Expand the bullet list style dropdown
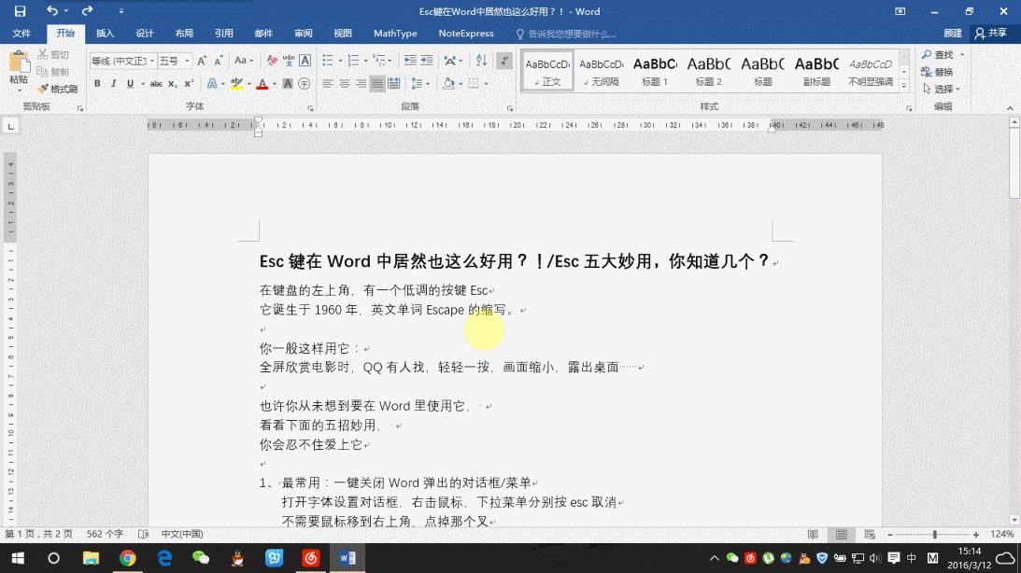The height and width of the screenshot is (573, 1021). coord(340,60)
